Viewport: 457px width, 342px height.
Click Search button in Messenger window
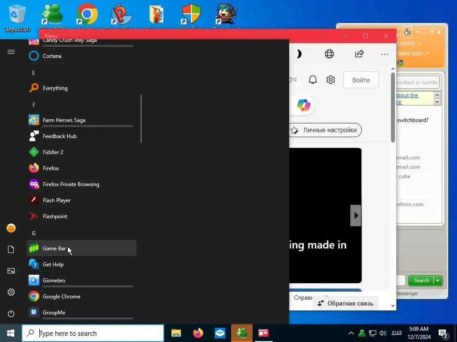pos(421,281)
